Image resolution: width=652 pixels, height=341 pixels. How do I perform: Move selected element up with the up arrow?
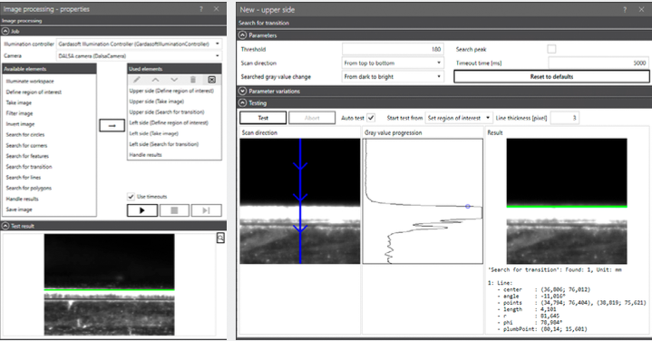click(155, 80)
